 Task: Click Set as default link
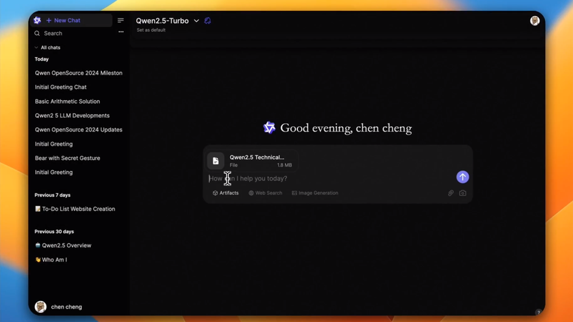pos(151,30)
